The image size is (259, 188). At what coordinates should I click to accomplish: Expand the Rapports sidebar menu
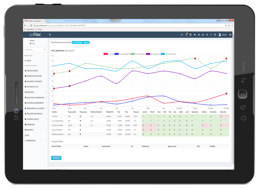(36, 130)
